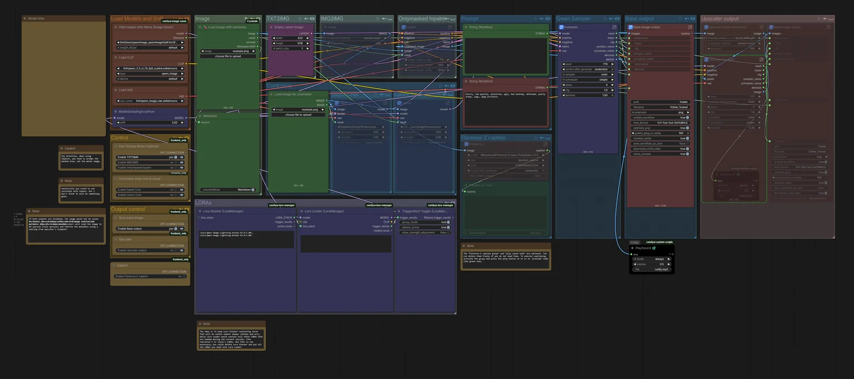Viewport: 854px width, 379px height.
Task: Toggle allow_strength_adjustment in TriggerWord Toggle node
Action: [x=449, y=233]
